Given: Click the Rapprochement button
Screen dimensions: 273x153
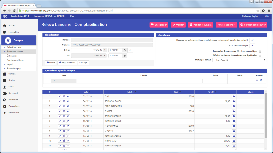Looking at the screenshot, I should coord(67,63).
